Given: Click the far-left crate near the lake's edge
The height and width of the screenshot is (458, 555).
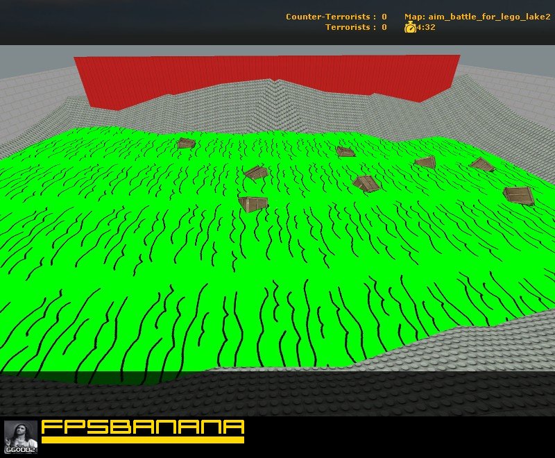Looking at the screenshot, I should point(186,143).
